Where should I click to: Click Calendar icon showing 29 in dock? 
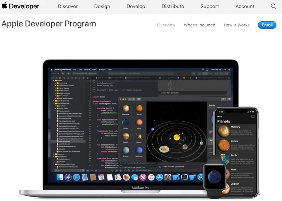pos(101,177)
